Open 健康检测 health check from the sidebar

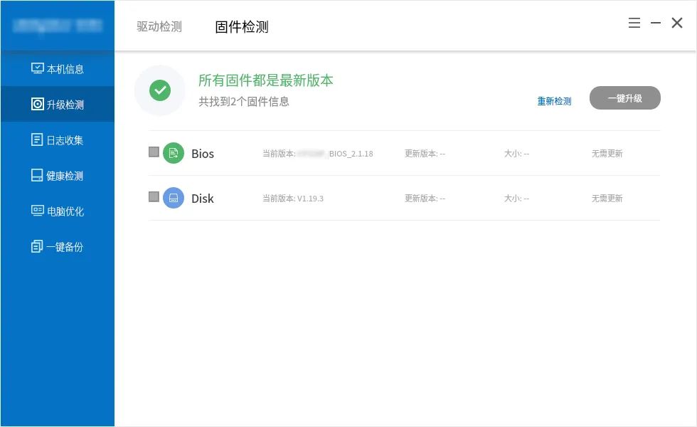(38, 175)
